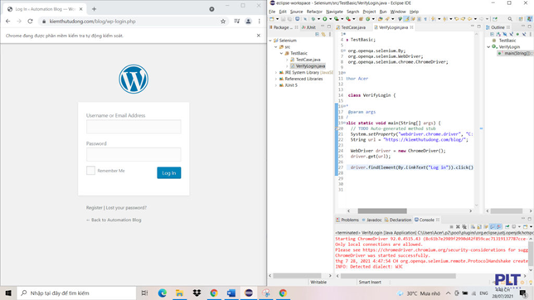Go back in Chrome browser

pyautogui.click(x=8, y=21)
